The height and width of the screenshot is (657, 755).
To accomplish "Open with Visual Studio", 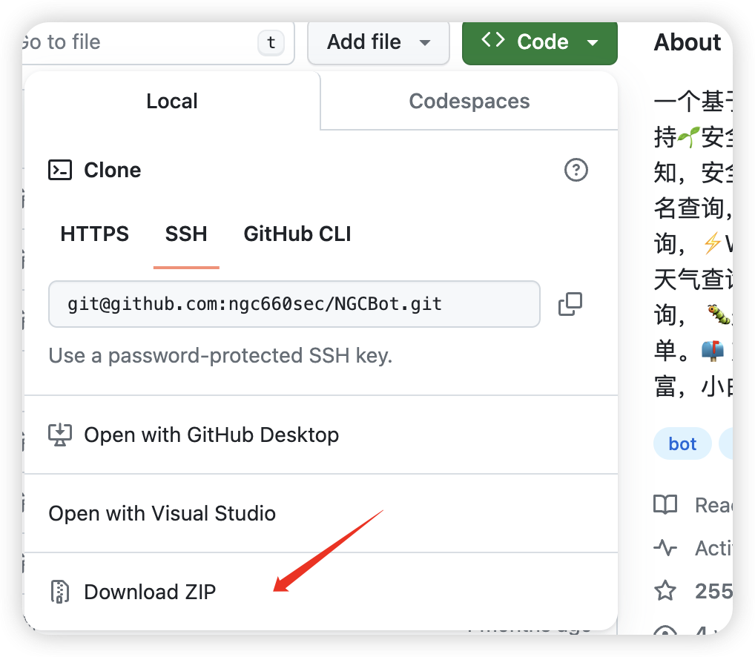I will (x=320, y=514).
